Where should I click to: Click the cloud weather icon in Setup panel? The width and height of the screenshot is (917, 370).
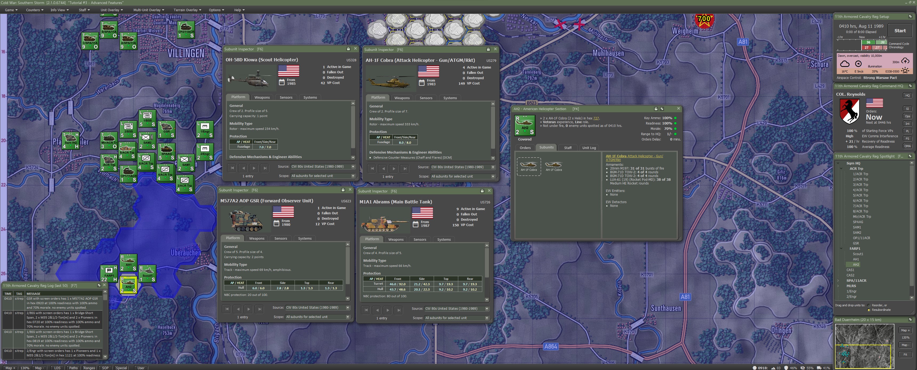pyautogui.click(x=845, y=64)
